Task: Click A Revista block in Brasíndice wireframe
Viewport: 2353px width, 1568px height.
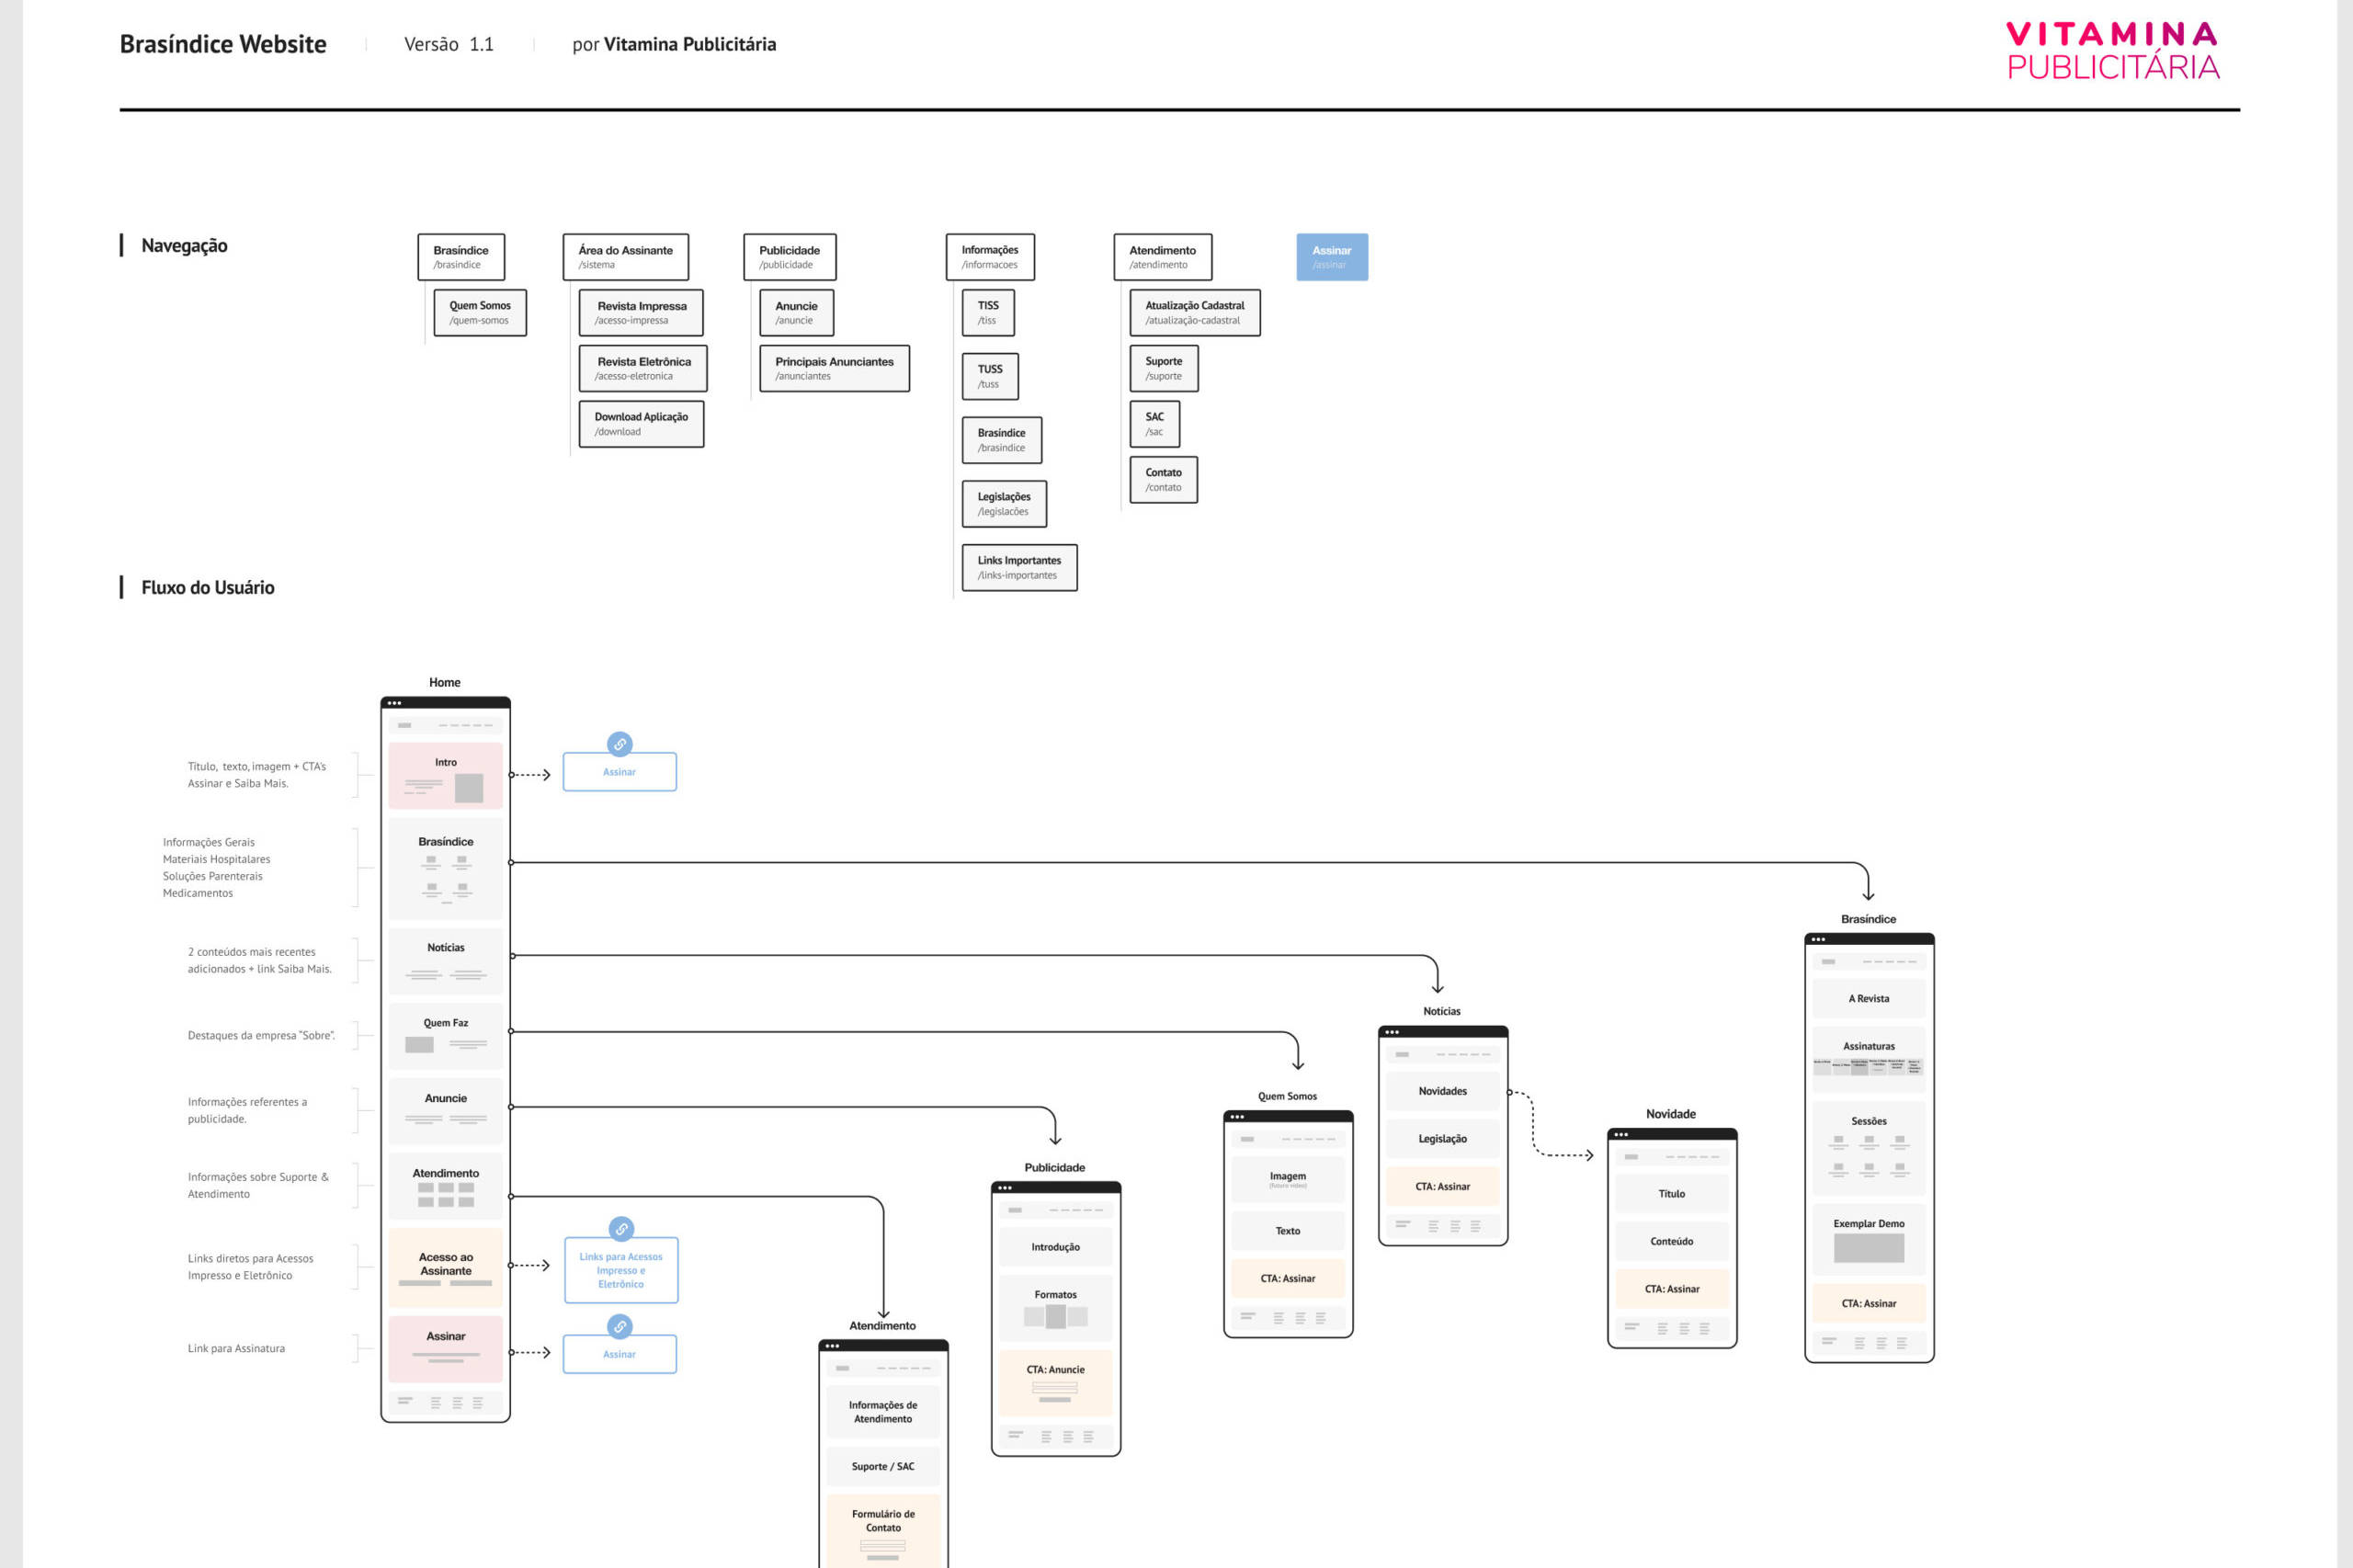Action: coord(1869,999)
